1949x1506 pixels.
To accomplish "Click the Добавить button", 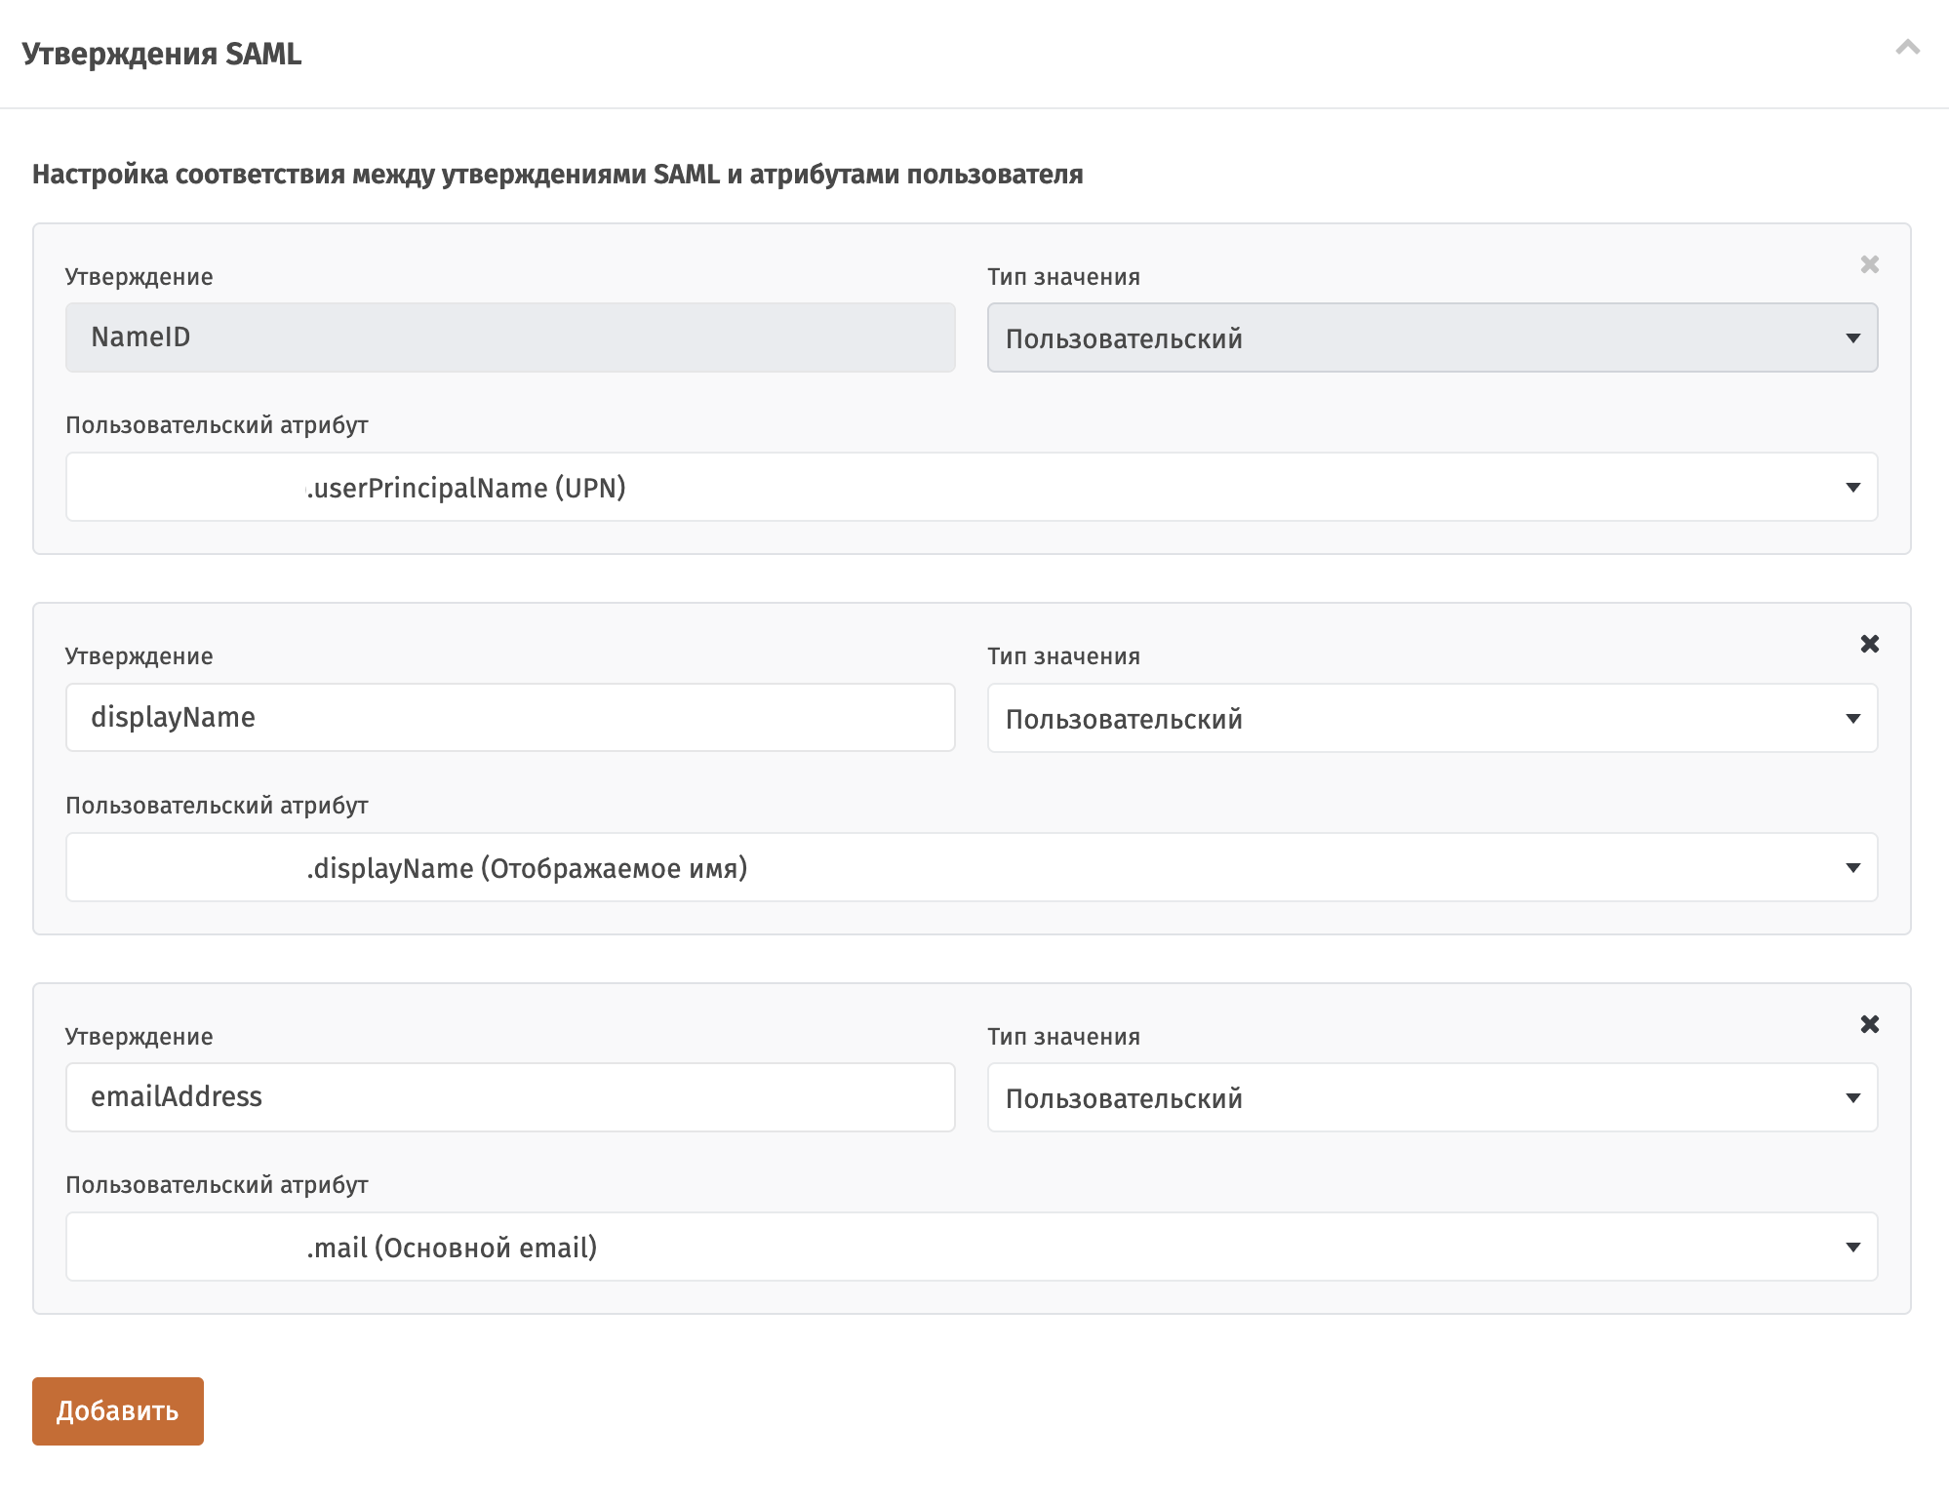I will coord(118,1411).
